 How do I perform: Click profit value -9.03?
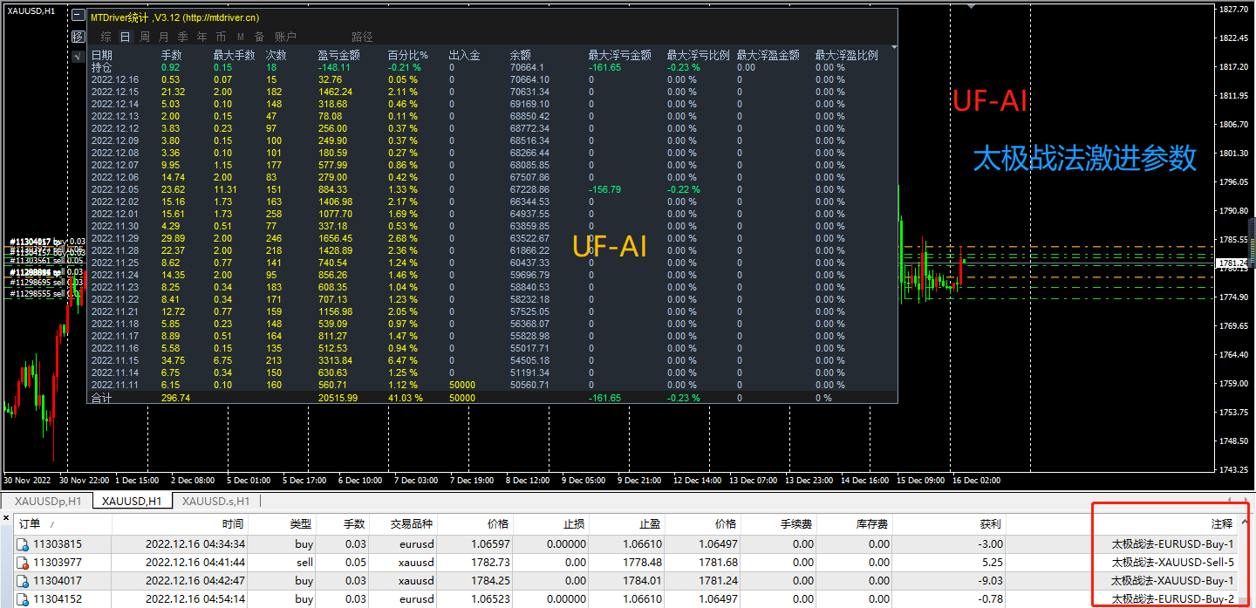989,581
